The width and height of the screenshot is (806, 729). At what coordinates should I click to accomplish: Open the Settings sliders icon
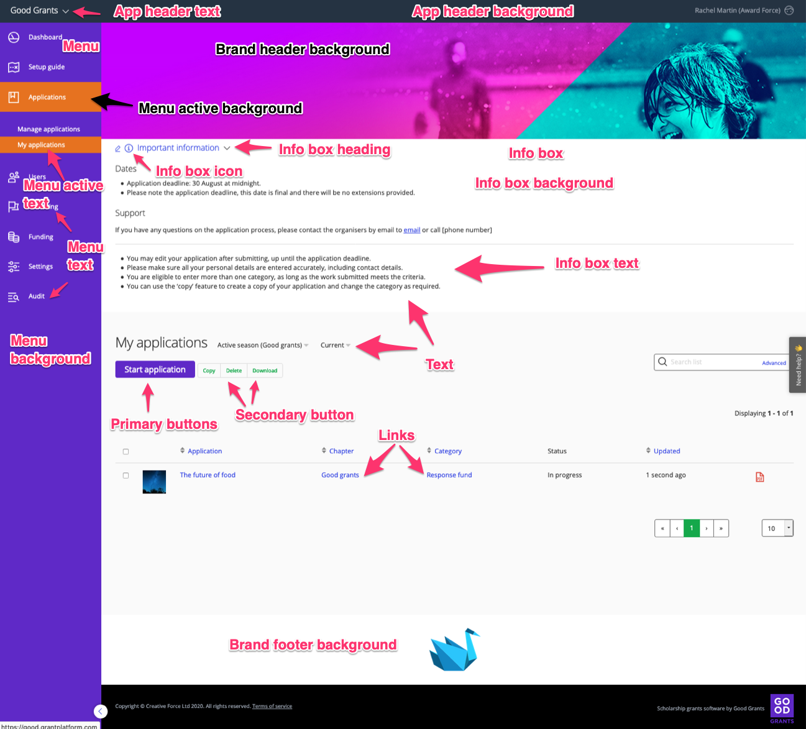coord(14,267)
